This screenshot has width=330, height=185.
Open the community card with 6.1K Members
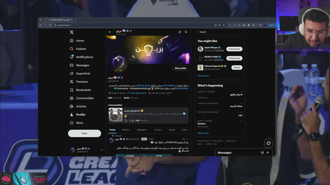pyautogui.click(x=148, y=115)
